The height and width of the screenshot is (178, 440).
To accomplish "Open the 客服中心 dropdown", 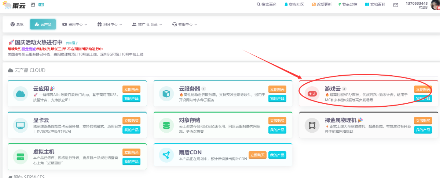I will pos(184,24).
